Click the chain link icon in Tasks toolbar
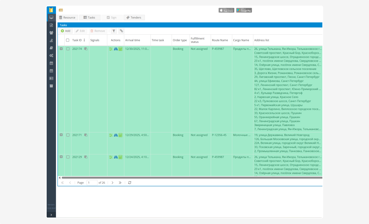This screenshot has height=224, width=369. (x=121, y=31)
